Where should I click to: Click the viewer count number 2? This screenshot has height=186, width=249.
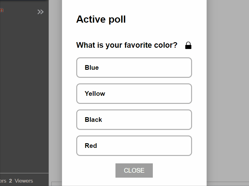coord(10,181)
